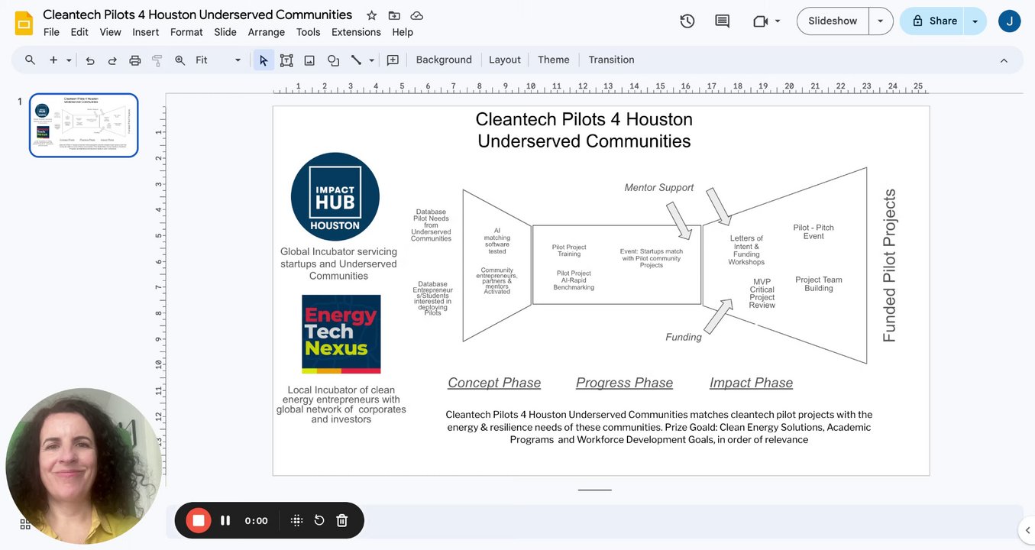Add a new slide with plus icon
1035x550 pixels.
(53, 60)
